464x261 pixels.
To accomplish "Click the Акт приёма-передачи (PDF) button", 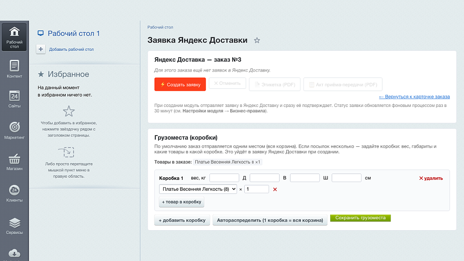I will [343, 84].
